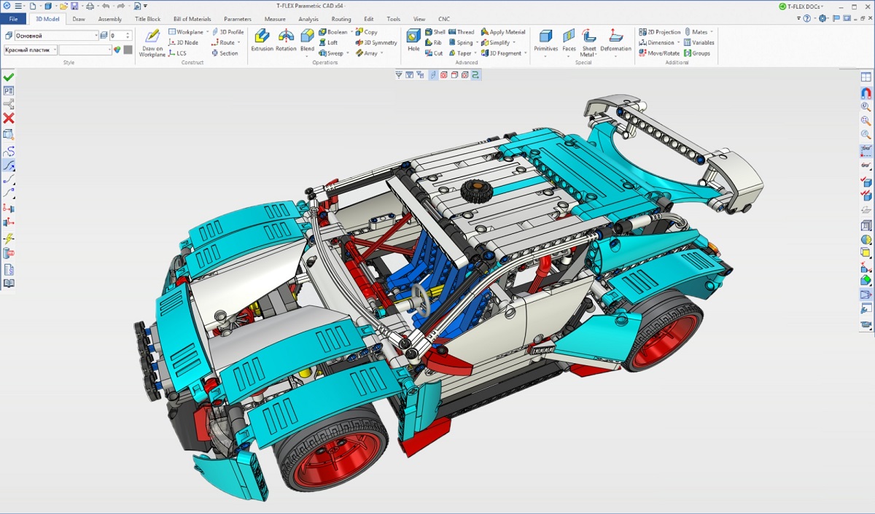Image resolution: width=875 pixels, height=514 pixels.
Task: Expand the Sweep dropdown arrow
Action: coord(347,53)
